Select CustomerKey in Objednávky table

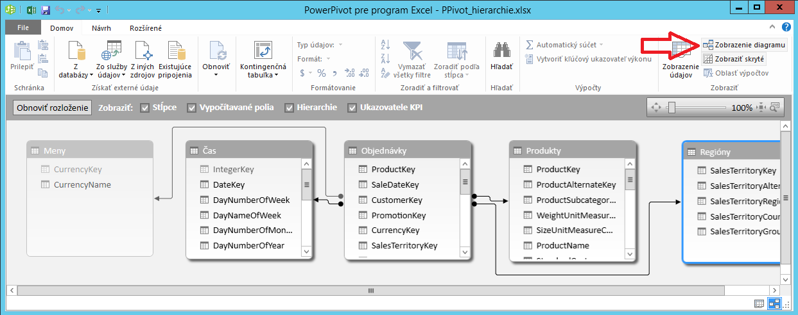coord(397,200)
